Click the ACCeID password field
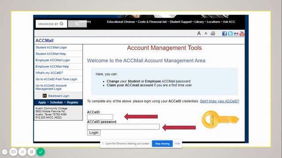The width and height of the screenshot is (282, 158). (123, 127)
